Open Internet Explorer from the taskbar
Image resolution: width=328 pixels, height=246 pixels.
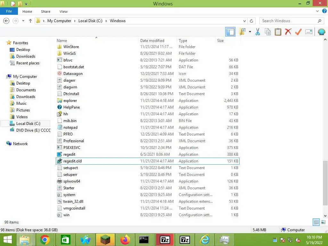point(205,240)
